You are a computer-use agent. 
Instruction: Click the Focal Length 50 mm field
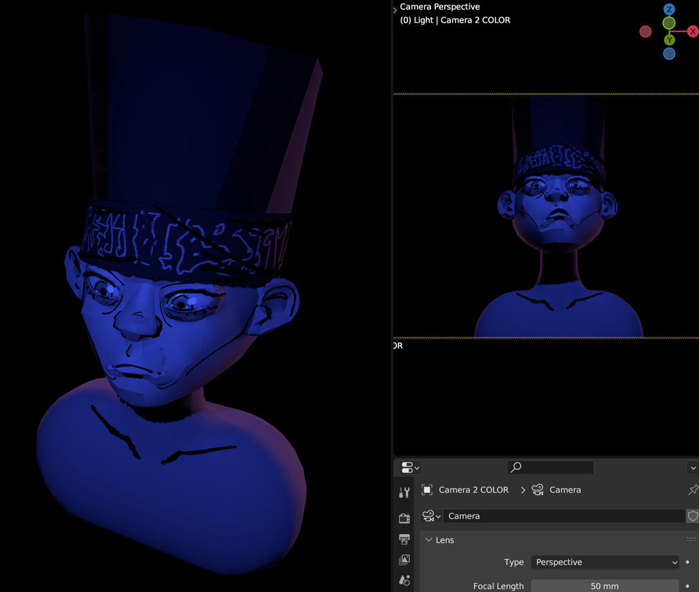604,586
